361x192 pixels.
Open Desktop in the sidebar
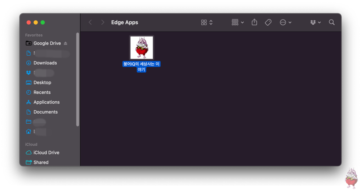(42, 82)
